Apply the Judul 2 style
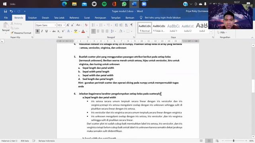The width and height of the screenshot is (255, 143). coord(188,28)
